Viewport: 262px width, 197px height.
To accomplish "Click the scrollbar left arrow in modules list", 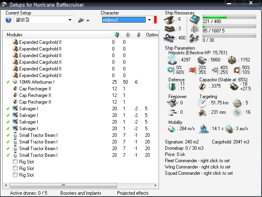I will click(6, 185).
